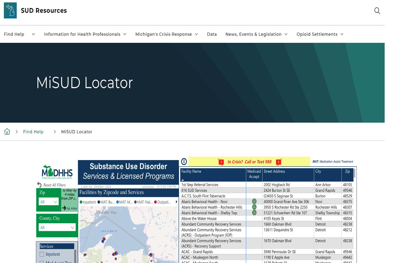Click the sort arrow under Facility Name
The image size is (394, 263).
183,180
